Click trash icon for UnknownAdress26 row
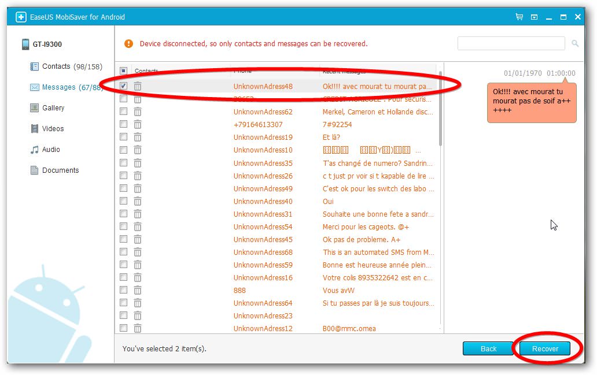Viewport: 597px width, 375px height. [138, 176]
